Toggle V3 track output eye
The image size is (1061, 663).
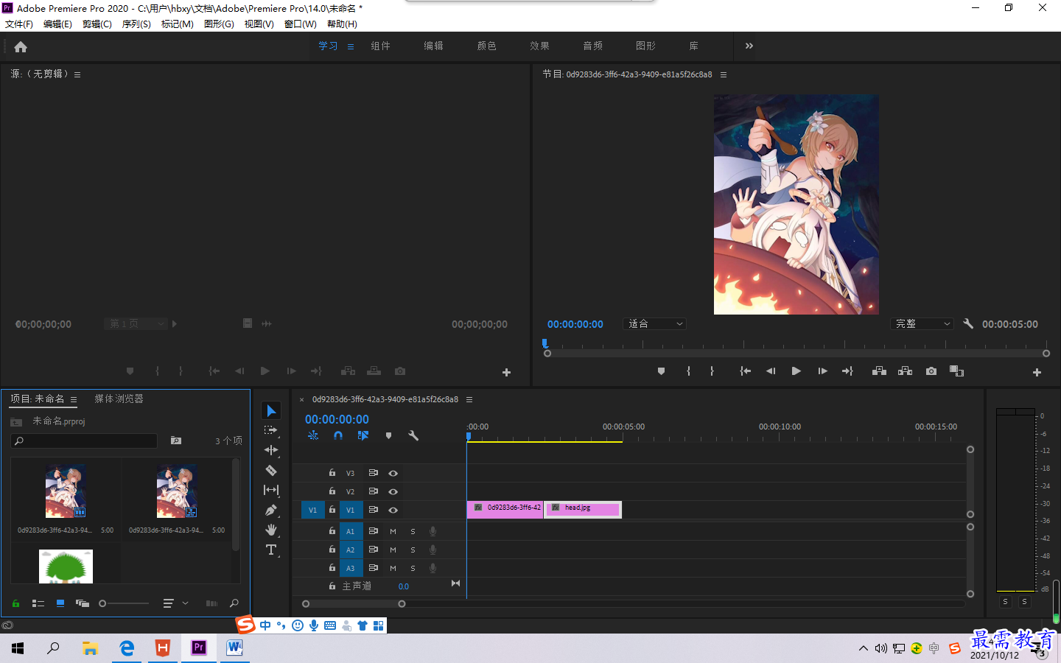[x=393, y=473]
